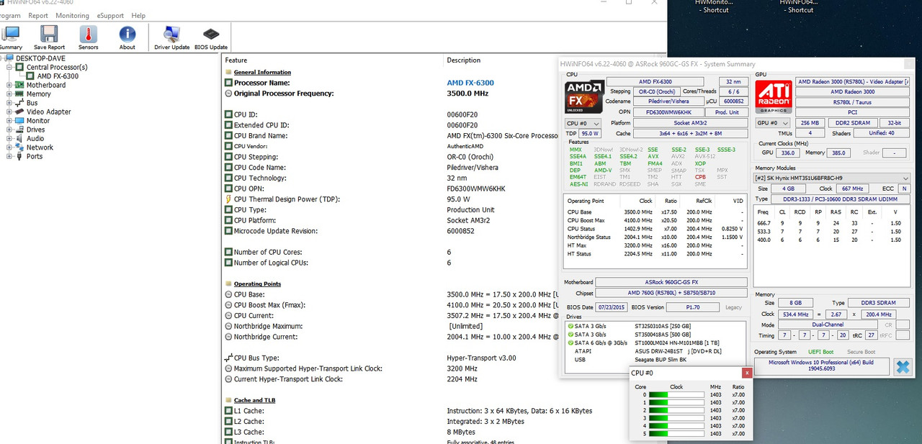Click the Core 5 clock bar
This screenshot has height=444, width=922.
pyautogui.click(x=676, y=434)
